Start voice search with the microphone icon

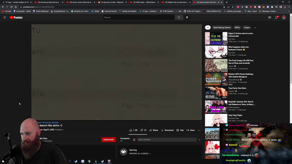pyautogui.click(x=187, y=17)
